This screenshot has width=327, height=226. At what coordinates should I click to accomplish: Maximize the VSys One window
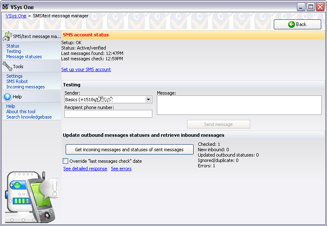(310, 7)
